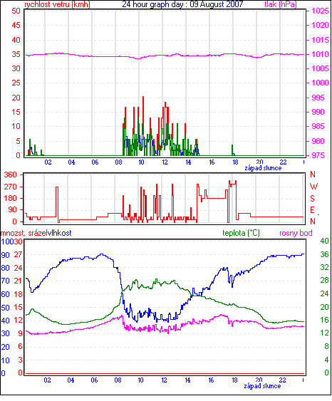Viewport: 332px width, 401px height.
Task: Select the '1015' pressure axis value
Action: [320, 40]
